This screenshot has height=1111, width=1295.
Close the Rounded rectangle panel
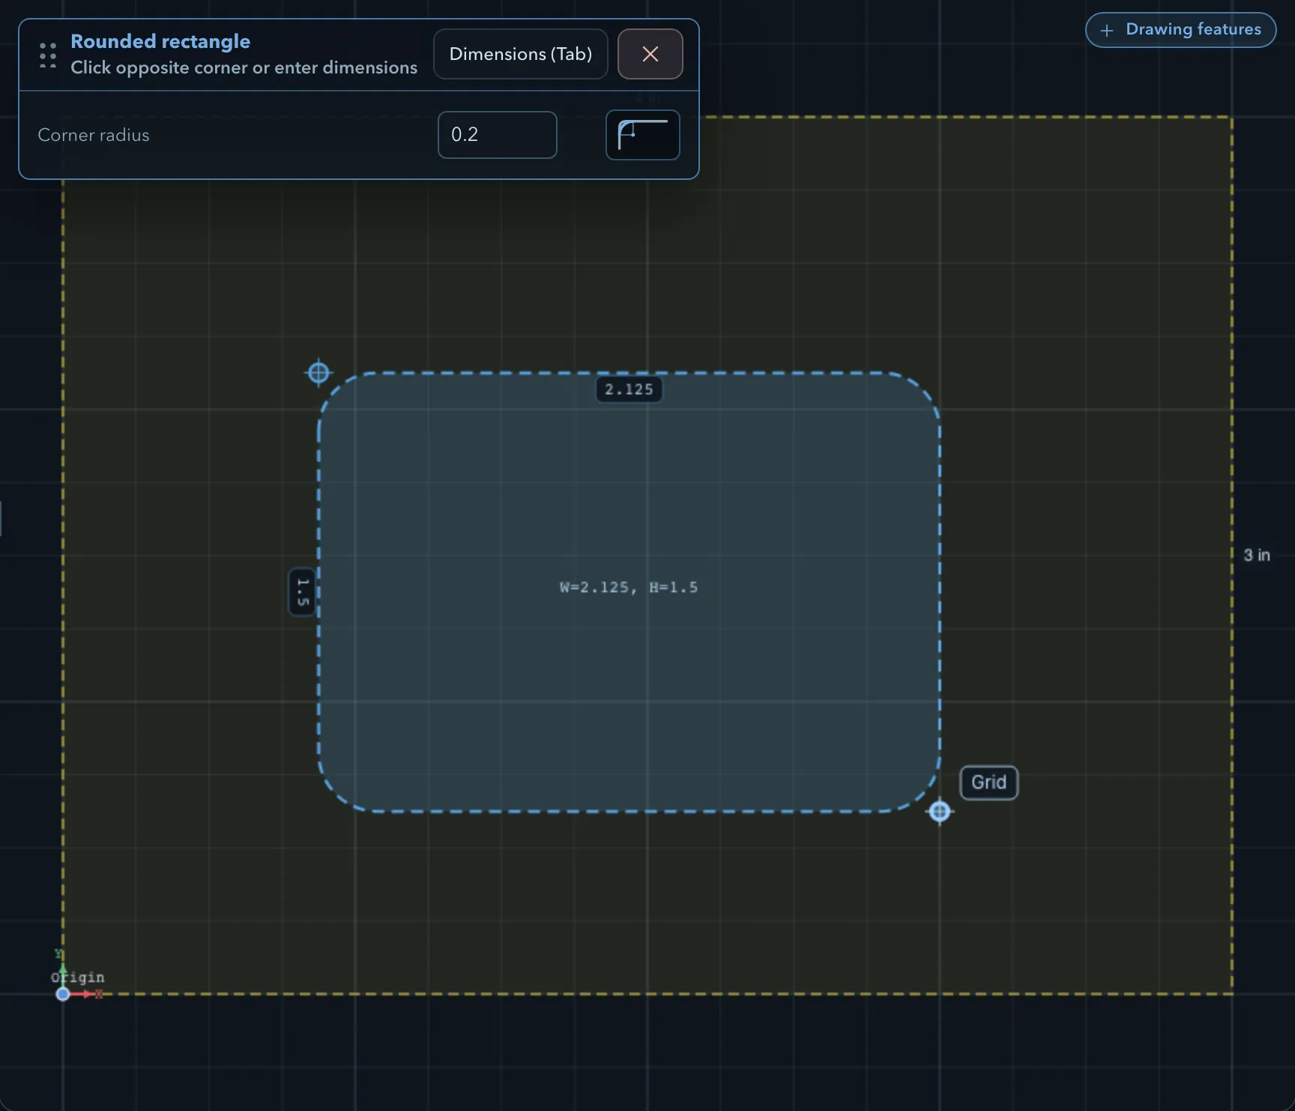650,54
